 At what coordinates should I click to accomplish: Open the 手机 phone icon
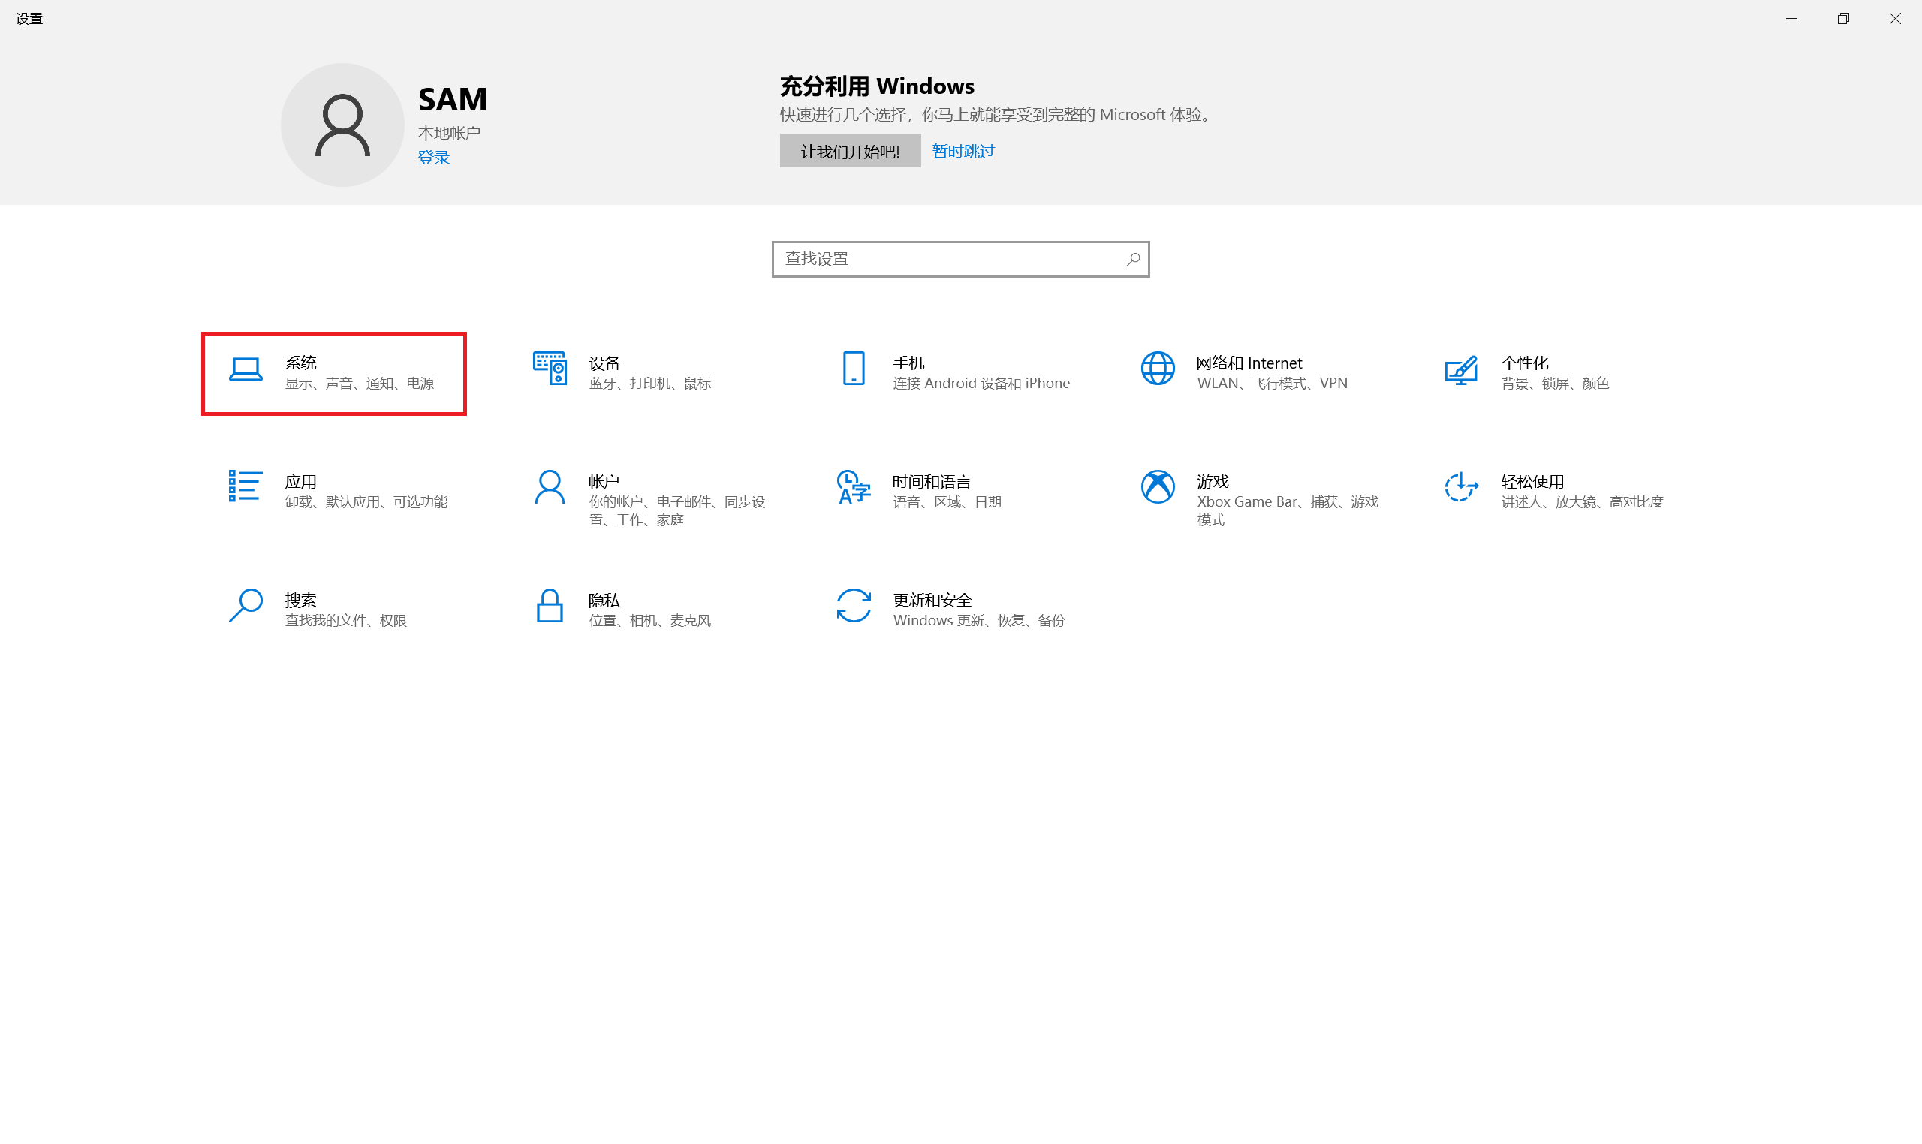click(854, 369)
